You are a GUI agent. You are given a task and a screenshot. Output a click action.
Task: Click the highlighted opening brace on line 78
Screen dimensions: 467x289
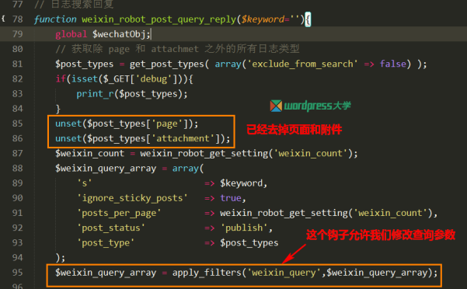tap(308, 19)
